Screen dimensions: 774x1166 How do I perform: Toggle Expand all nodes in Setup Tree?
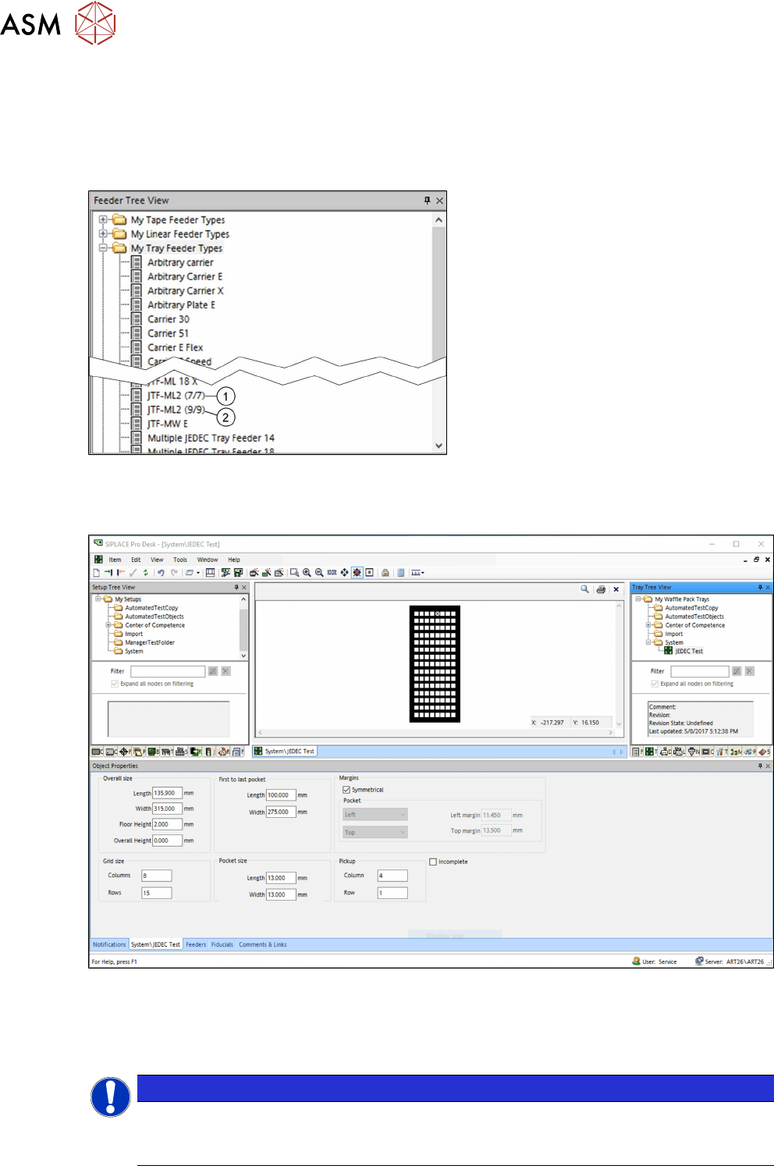click(115, 684)
